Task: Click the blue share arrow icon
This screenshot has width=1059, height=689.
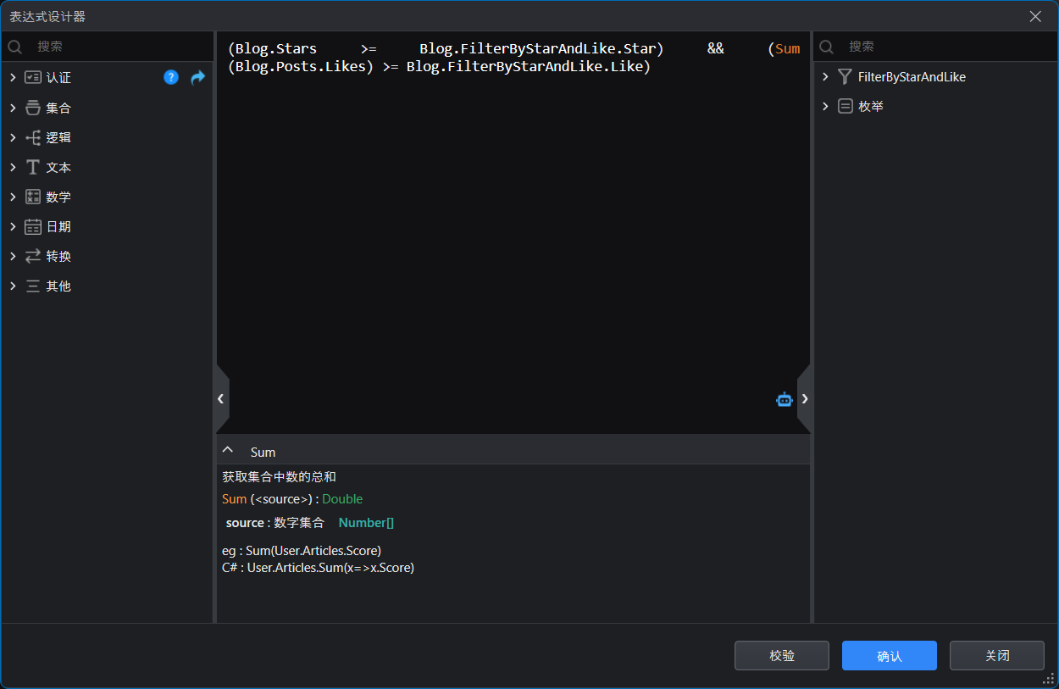Action: coord(197,77)
